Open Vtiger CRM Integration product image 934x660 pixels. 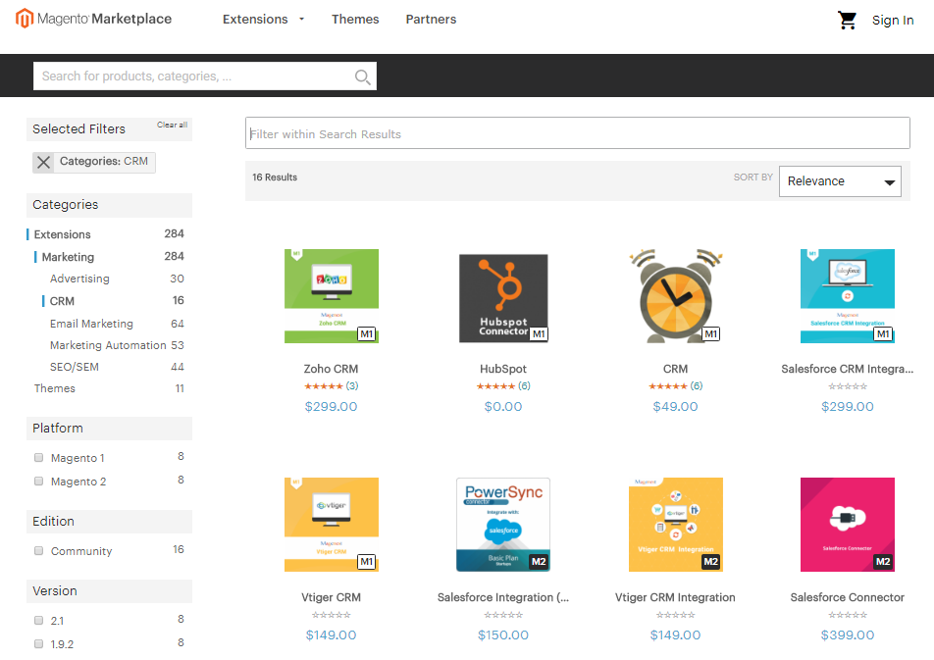(x=675, y=525)
